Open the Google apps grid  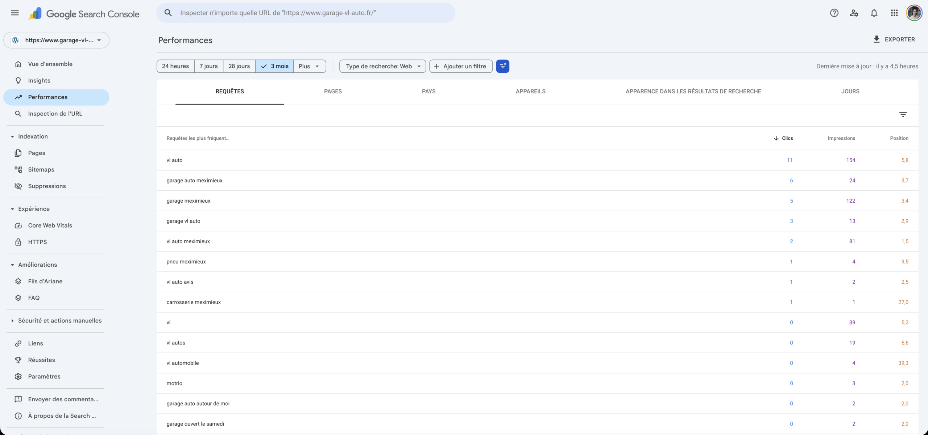click(x=894, y=13)
